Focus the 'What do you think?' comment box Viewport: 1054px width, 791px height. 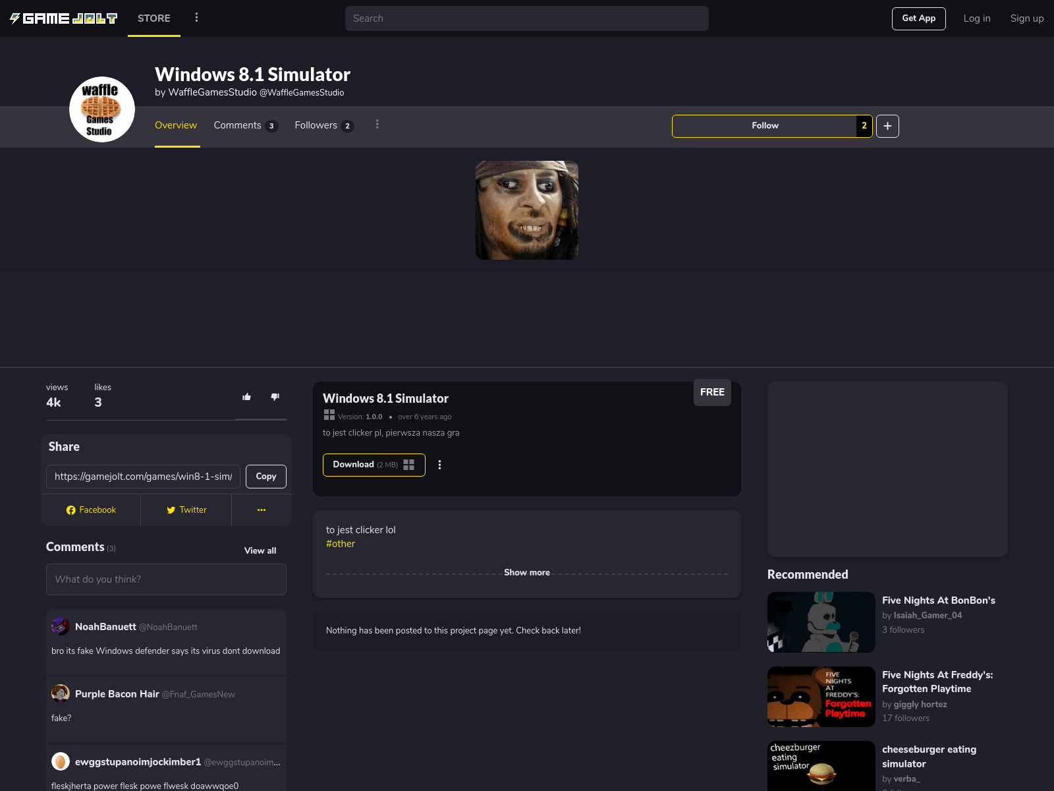coord(166,579)
